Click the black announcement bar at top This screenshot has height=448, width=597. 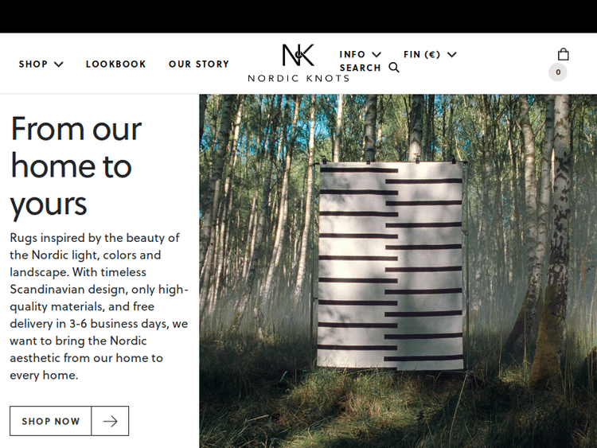[298, 17]
